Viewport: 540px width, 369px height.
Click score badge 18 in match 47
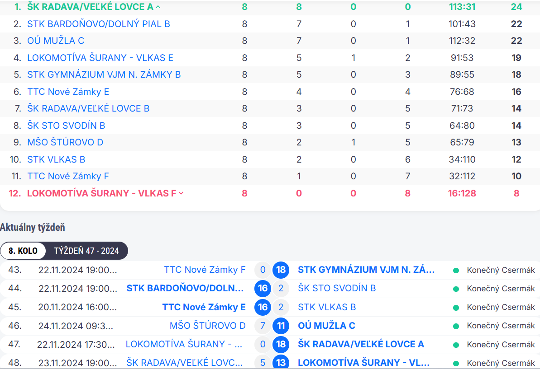[281, 344]
